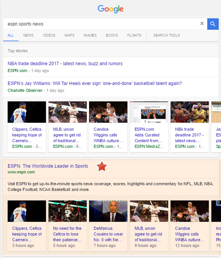Viewport: 221px width, 258px height.
Task: Click the red star next to ESPN result
Action: tap(102, 167)
